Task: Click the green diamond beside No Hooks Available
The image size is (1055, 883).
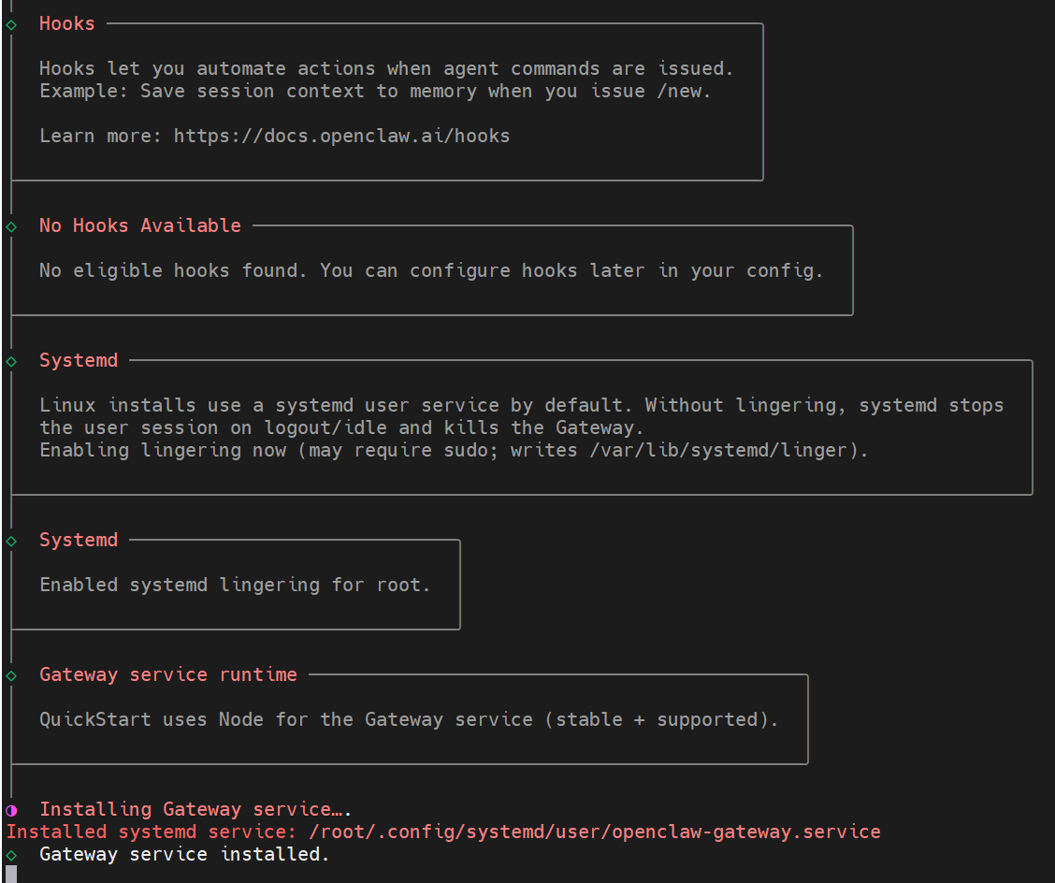Action: [11, 226]
